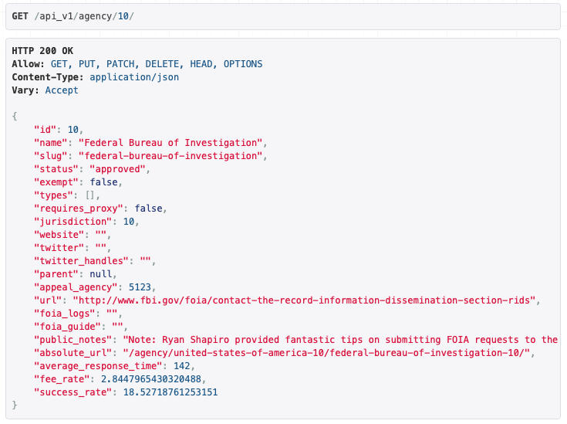
Task: Click the success rate value 18.52718761253151
Action: tap(170, 392)
